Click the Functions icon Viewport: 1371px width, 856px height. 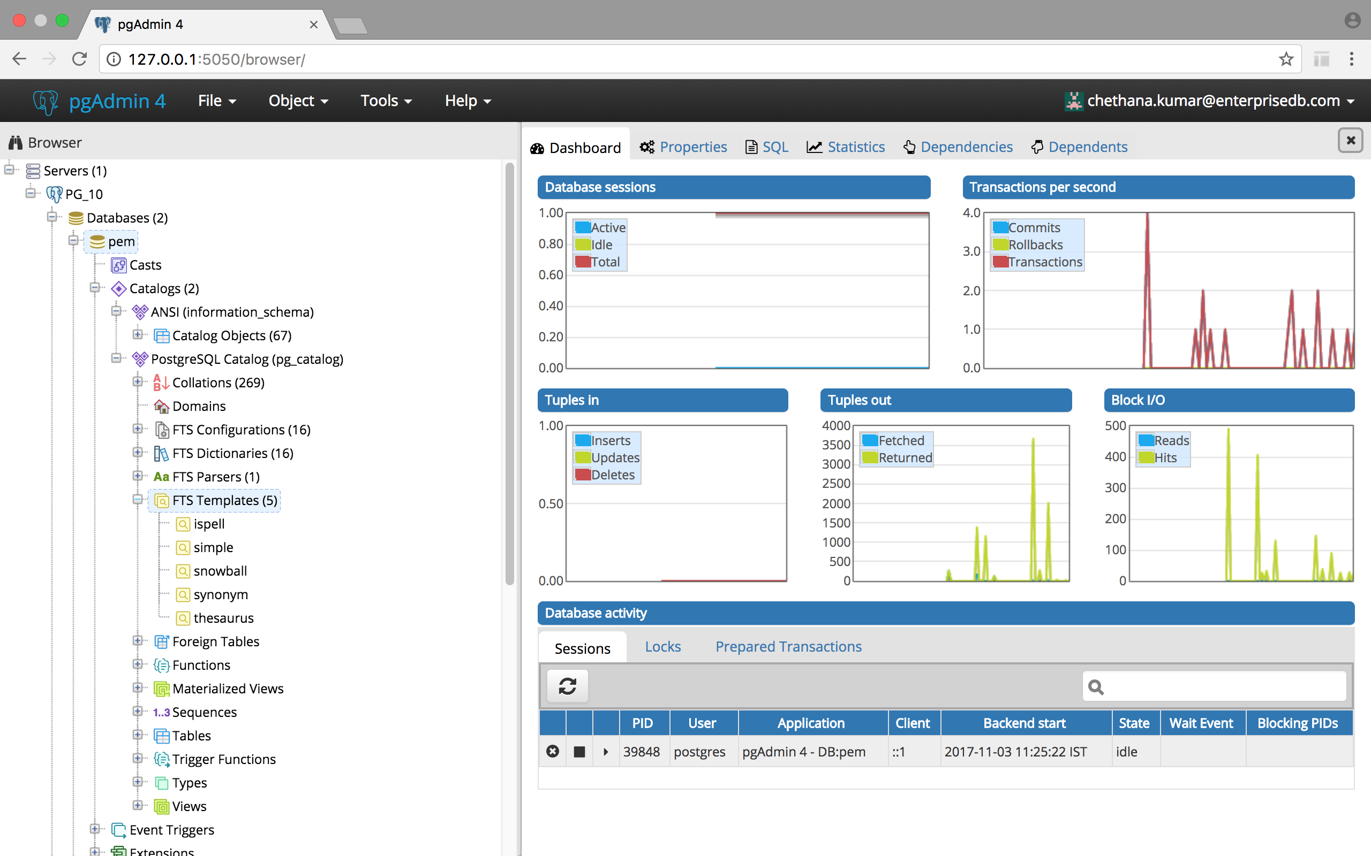(x=161, y=665)
